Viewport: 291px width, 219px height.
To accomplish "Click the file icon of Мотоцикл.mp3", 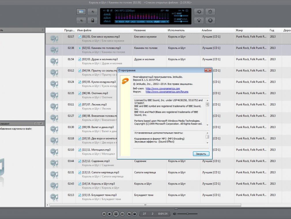I will (x=80, y=150).
